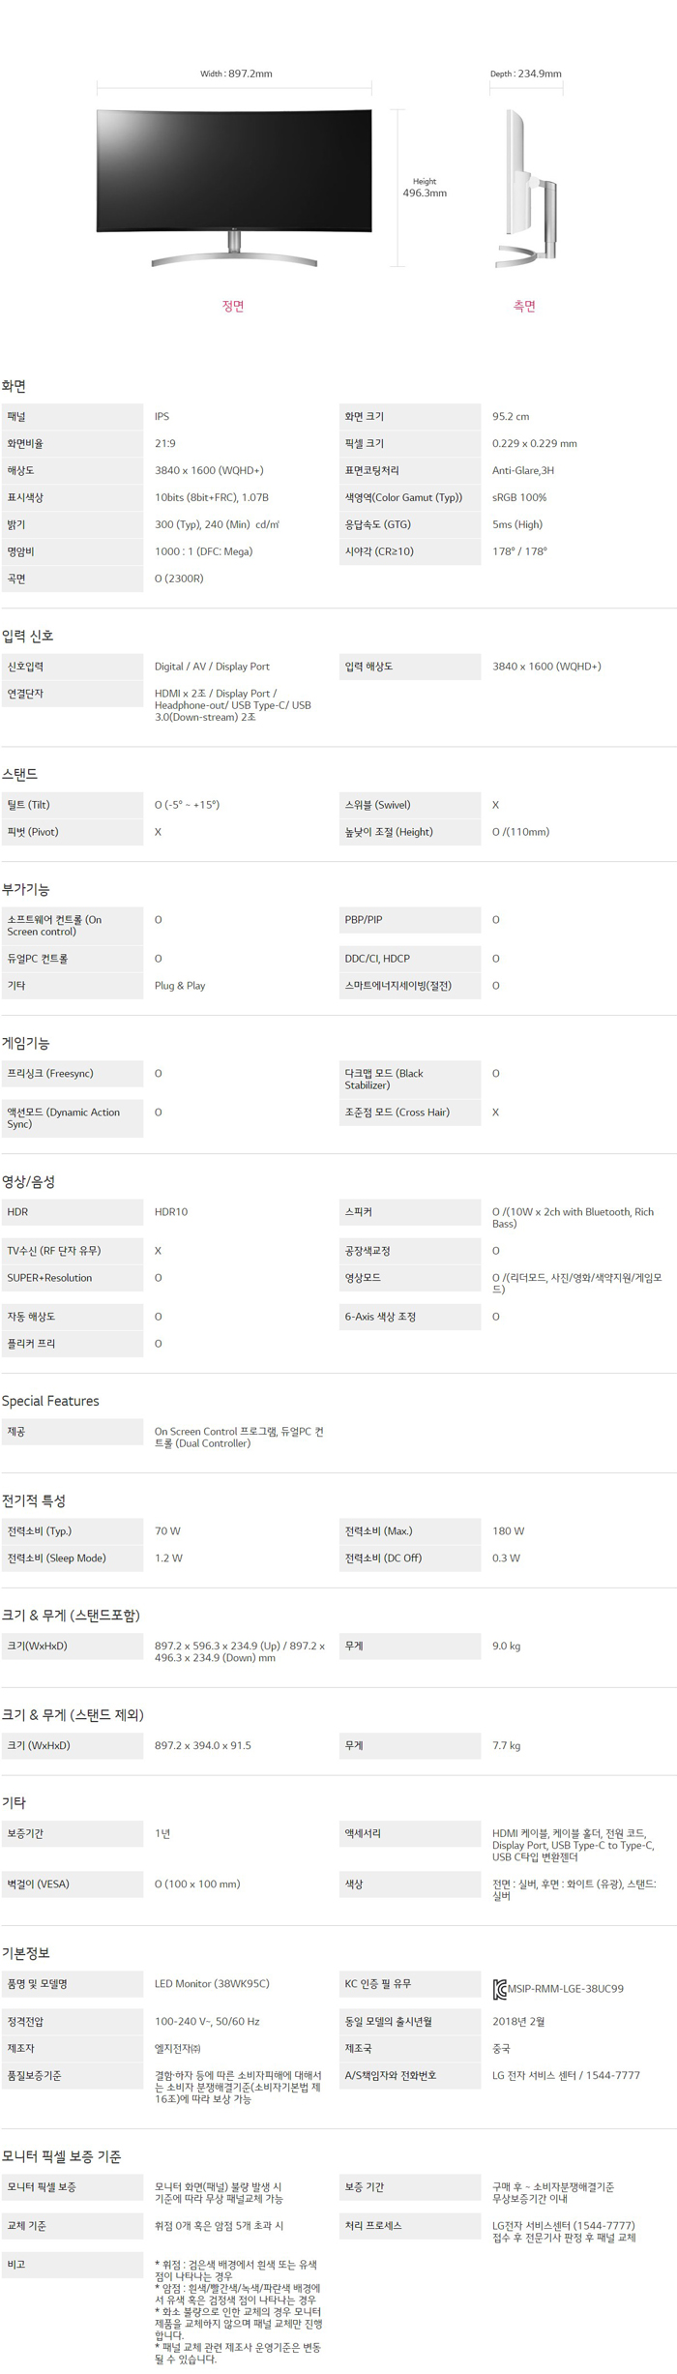677x2374 pixels.
Task: Click the 정면 label under the monitor
Action: tap(233, 306)
